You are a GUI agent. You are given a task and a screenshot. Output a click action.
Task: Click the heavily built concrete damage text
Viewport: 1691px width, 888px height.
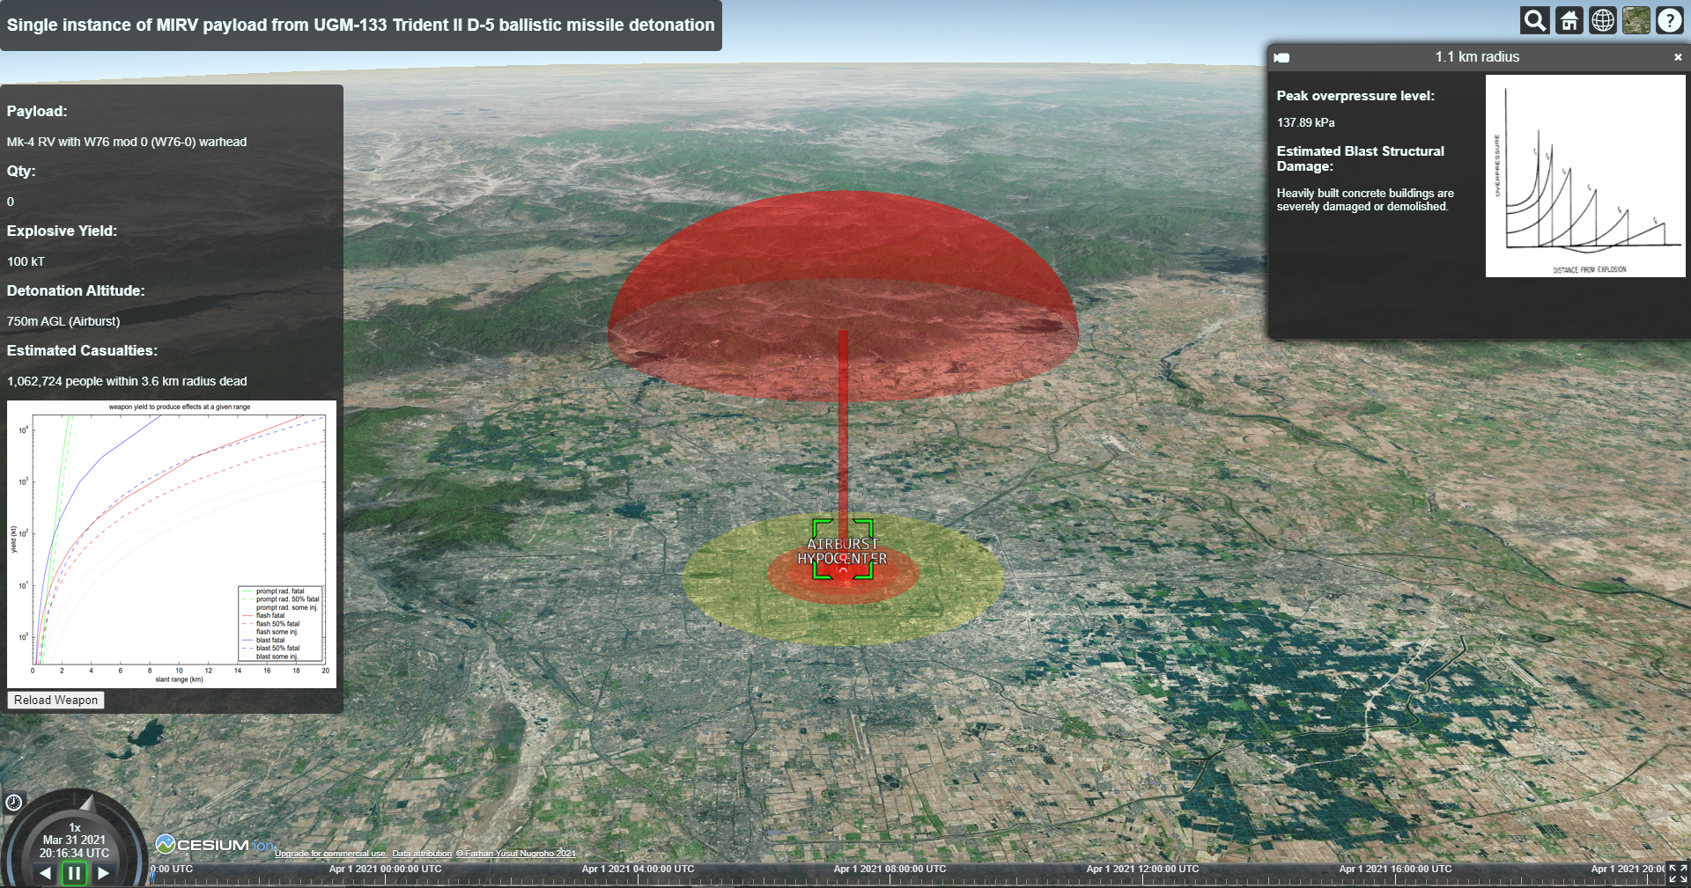1365,200
